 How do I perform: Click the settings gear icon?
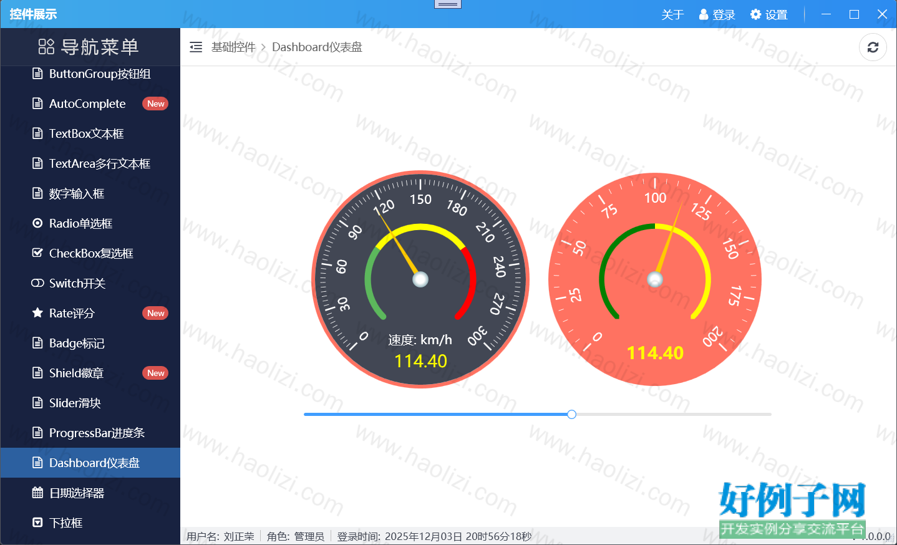coord(755,14)
